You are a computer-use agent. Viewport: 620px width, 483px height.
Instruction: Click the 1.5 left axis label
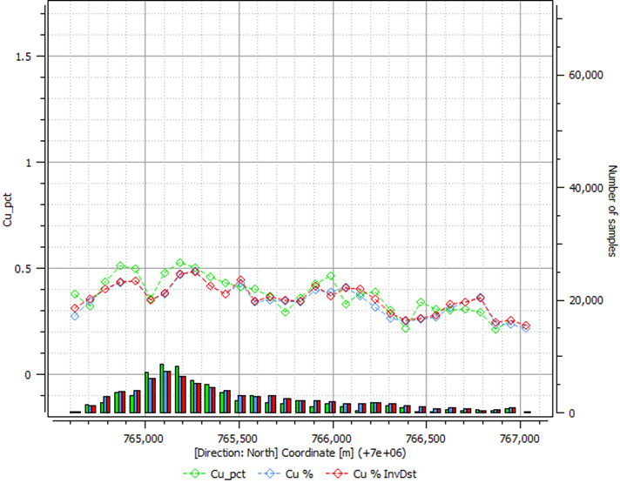[23, 57]
